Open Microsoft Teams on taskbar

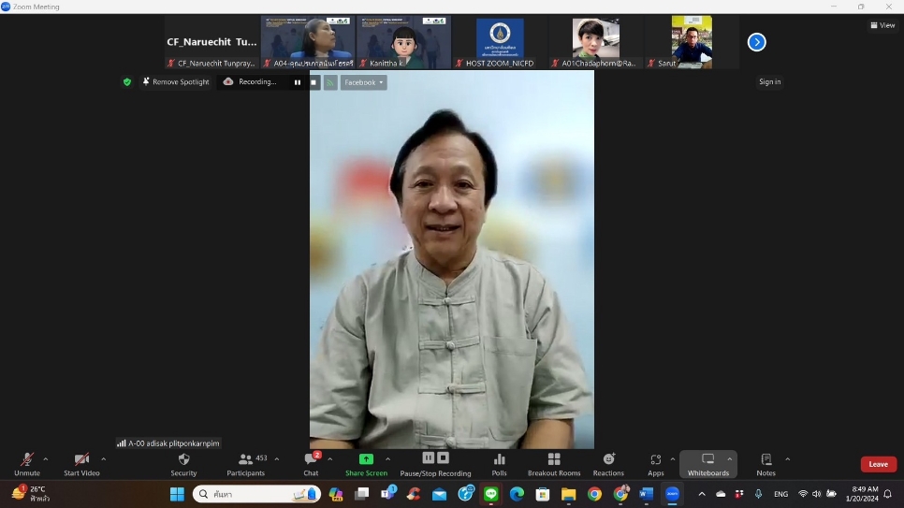click(388, 494)
